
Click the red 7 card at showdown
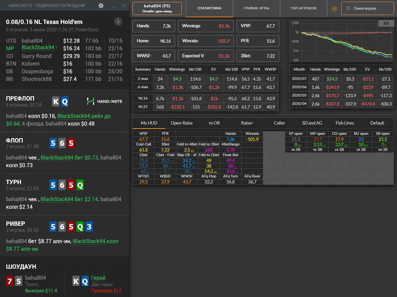point(10,281)
